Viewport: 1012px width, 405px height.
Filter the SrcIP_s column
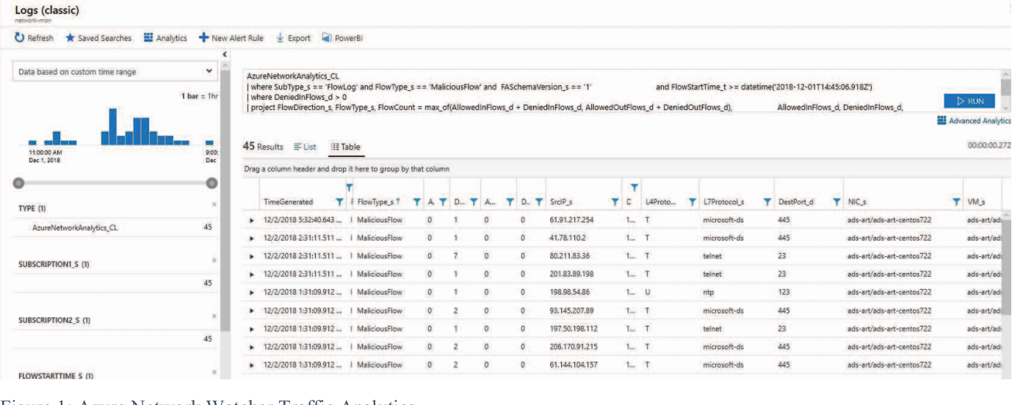pyautogui.click(x=615, y=202)
